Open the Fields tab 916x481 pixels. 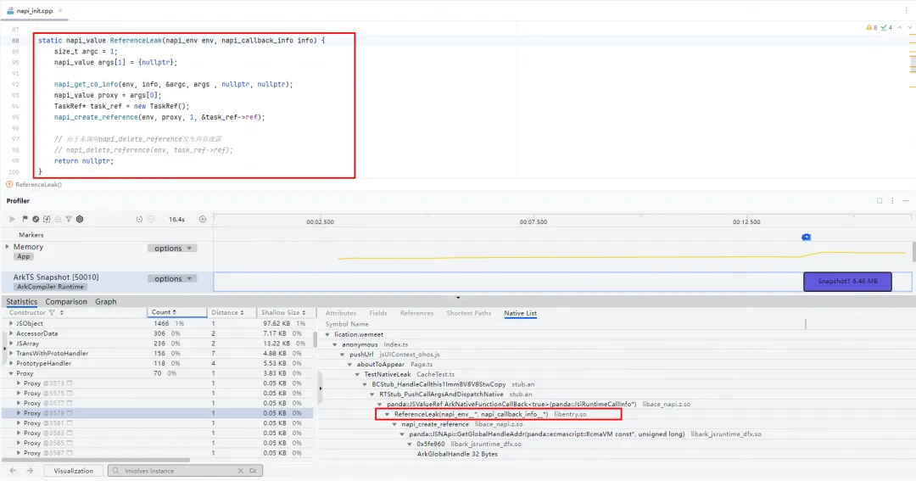pos(378,313)
